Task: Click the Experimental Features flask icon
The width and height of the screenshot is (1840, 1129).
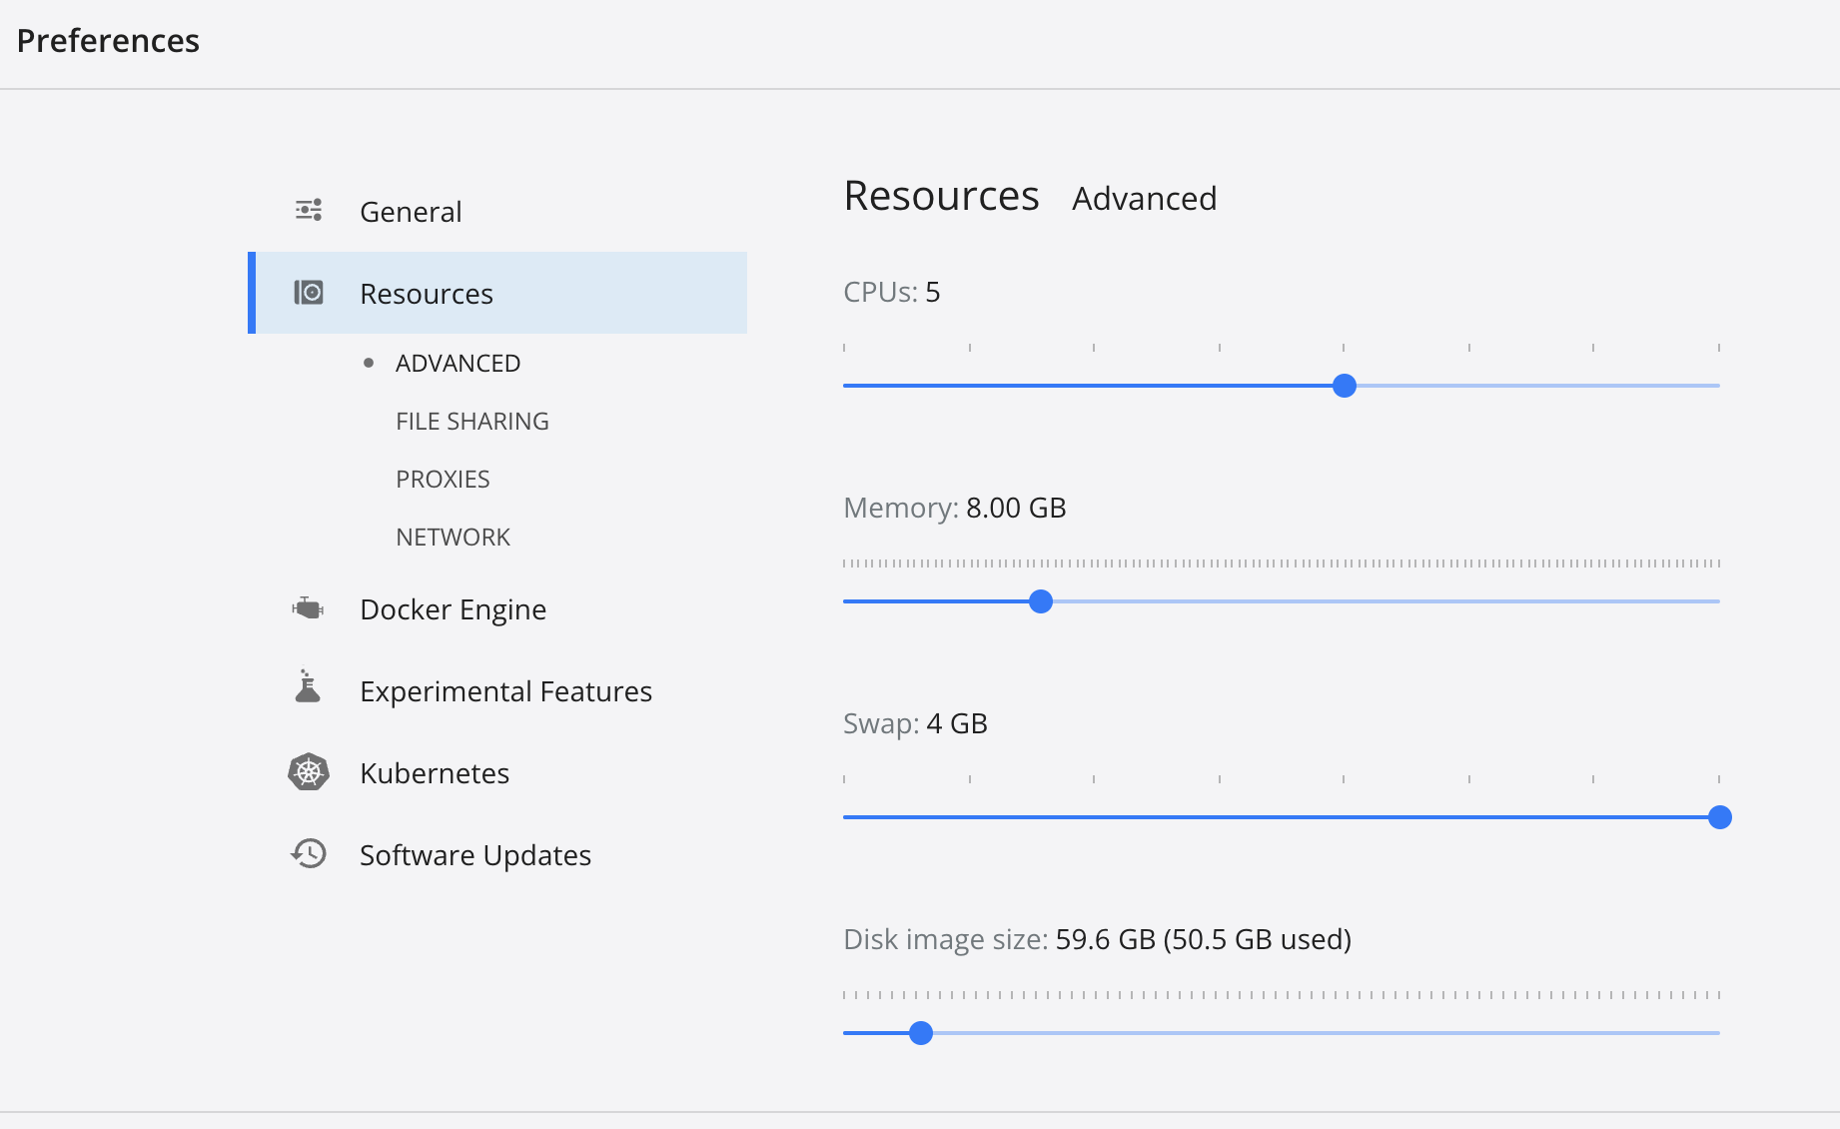Action: pyautogui.click(x=308, y=687)
